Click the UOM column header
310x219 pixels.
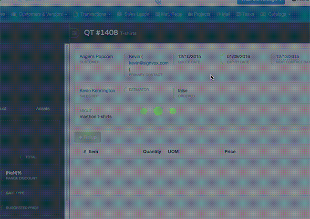(173, 152)
